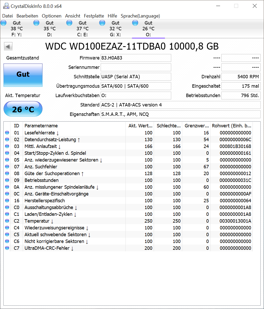Select disk C: E: at 37 °C
Image resolution: width=264 pixels, height=309 pixels.
[83, 29]
